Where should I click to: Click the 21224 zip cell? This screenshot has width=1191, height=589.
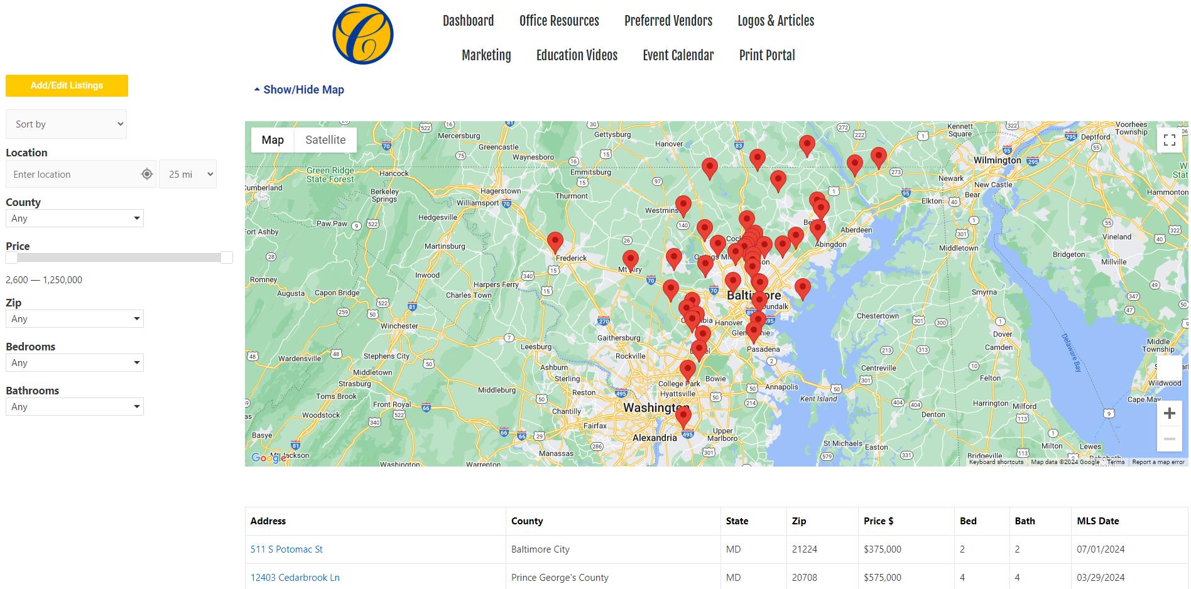822,549
